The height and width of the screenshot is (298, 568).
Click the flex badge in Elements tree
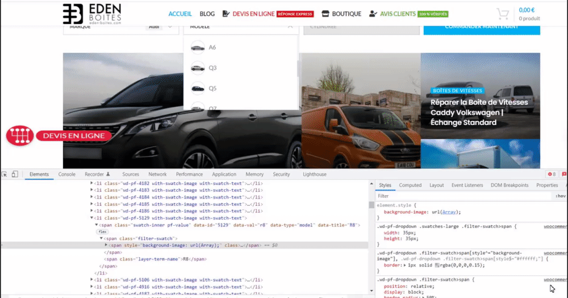point(102,231)
